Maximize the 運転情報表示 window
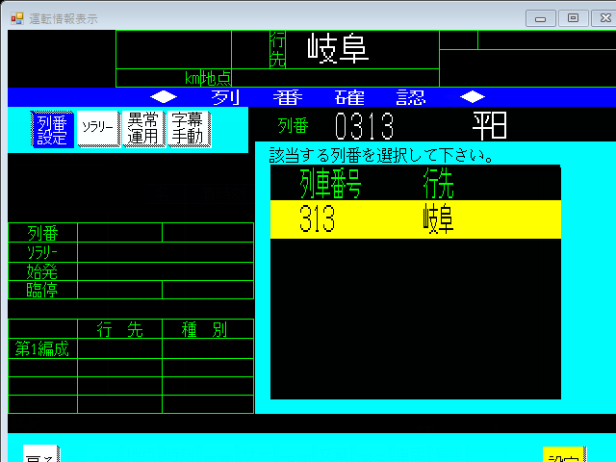616x462 pixels. coord(574,18)
